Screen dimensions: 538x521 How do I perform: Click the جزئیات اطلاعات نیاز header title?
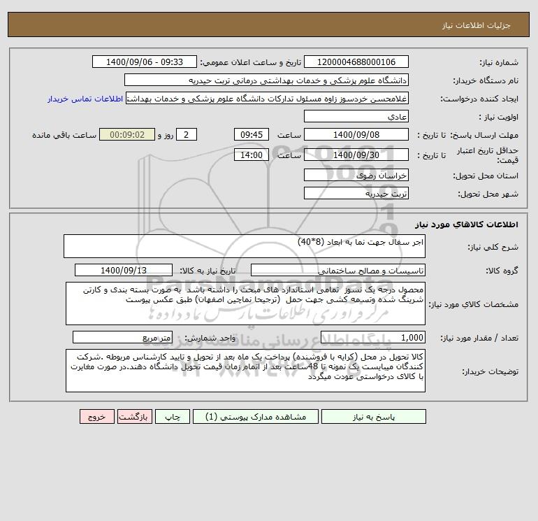click(477, 25)
